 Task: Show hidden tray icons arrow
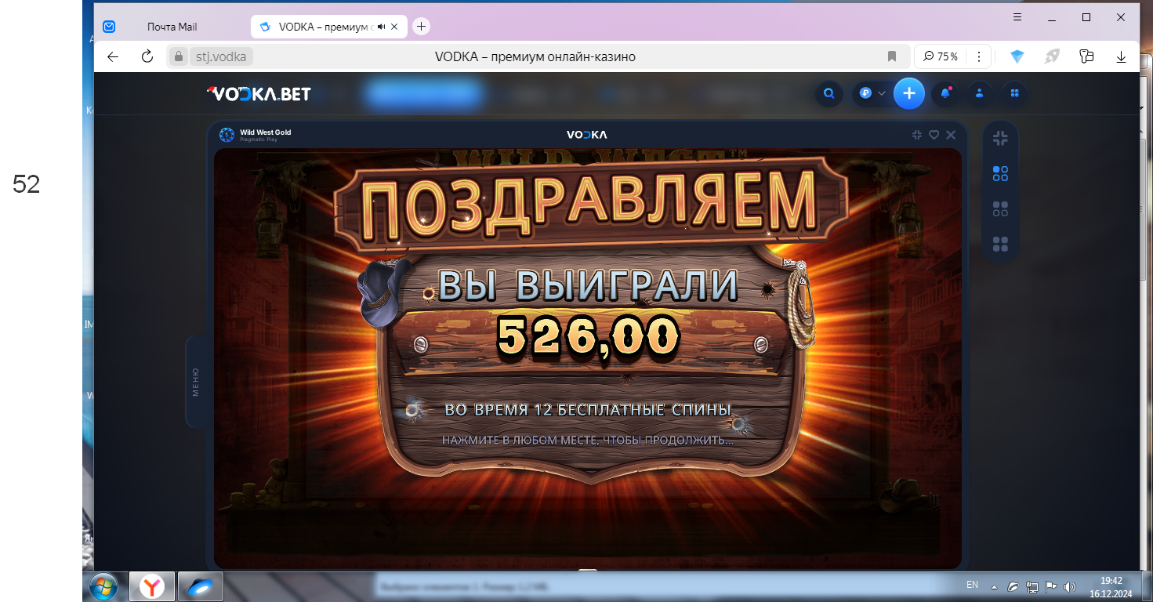(x=995, y=586)
